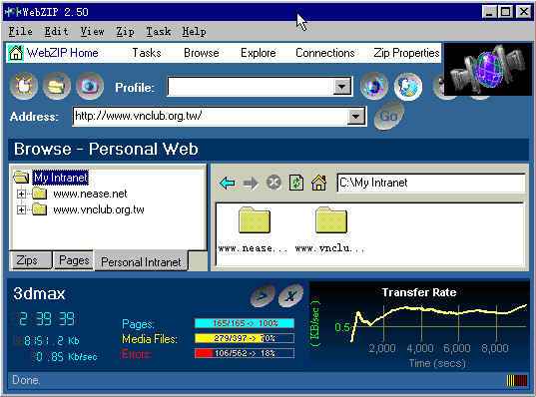
Task: Click the round Stop icon in browse toolbar
Action: (273, 183)
